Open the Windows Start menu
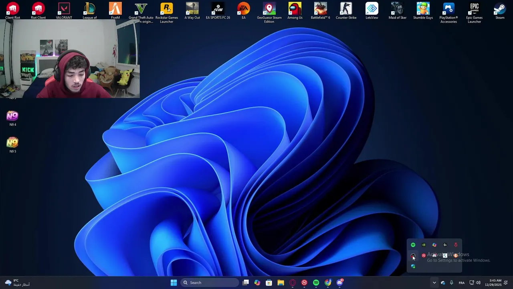Screen dimensions: 513x289 (174, 283)
